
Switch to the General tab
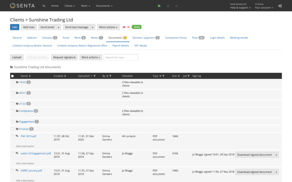17,38
